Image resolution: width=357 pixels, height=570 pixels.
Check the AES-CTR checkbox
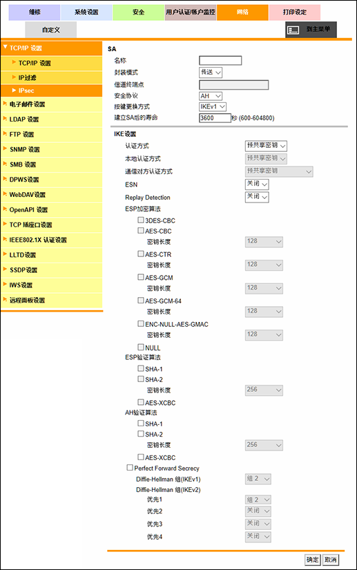click(141, 254)
